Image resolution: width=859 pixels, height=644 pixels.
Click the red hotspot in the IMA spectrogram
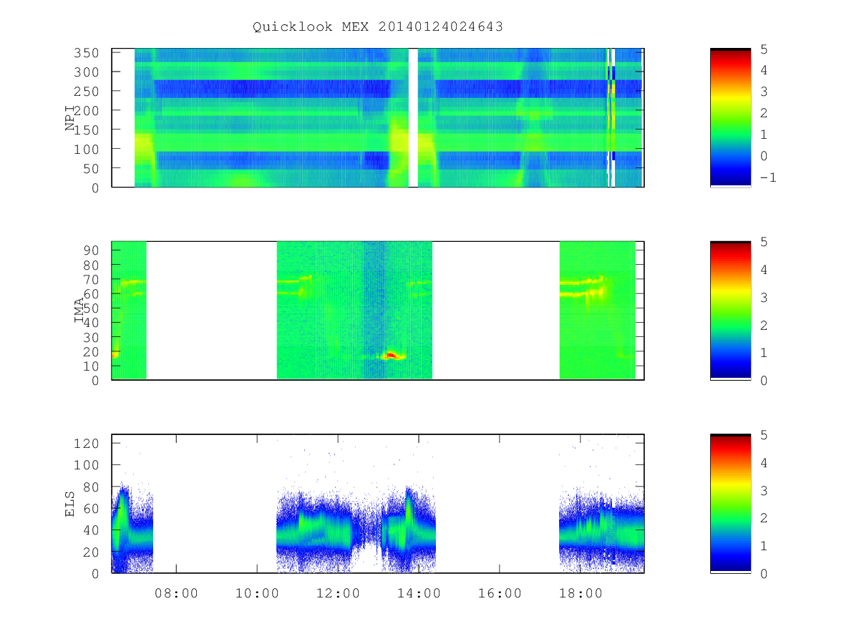[391, 354]
